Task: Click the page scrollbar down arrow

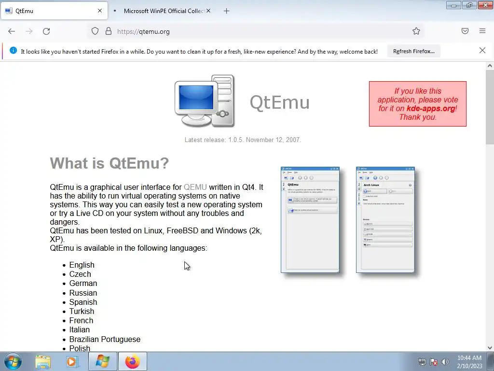Action: click(490, 348)
